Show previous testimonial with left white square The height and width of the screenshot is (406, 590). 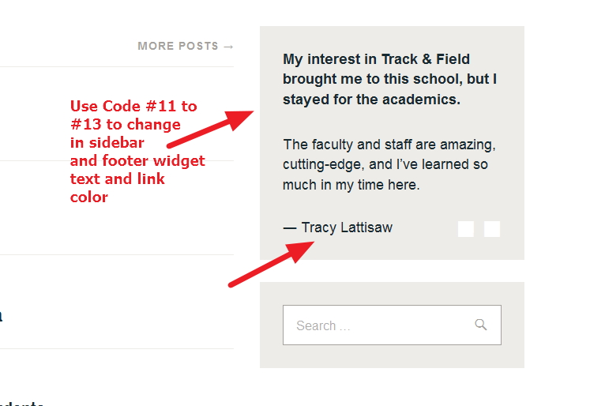click(466, 228)
